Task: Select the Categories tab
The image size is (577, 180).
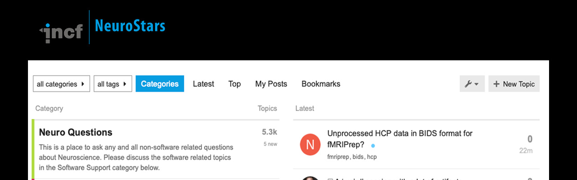Action: [160, 84]
